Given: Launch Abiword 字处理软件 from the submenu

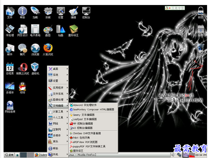Looking at the screenshot, I should point(93,105).
